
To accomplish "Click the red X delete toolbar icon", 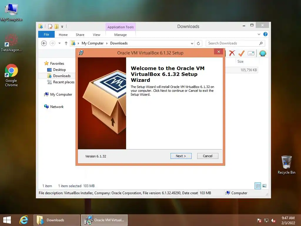I will [x=232, y=53].
